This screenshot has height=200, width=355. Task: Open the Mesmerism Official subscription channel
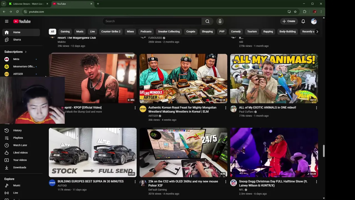[x=21, y=67]
